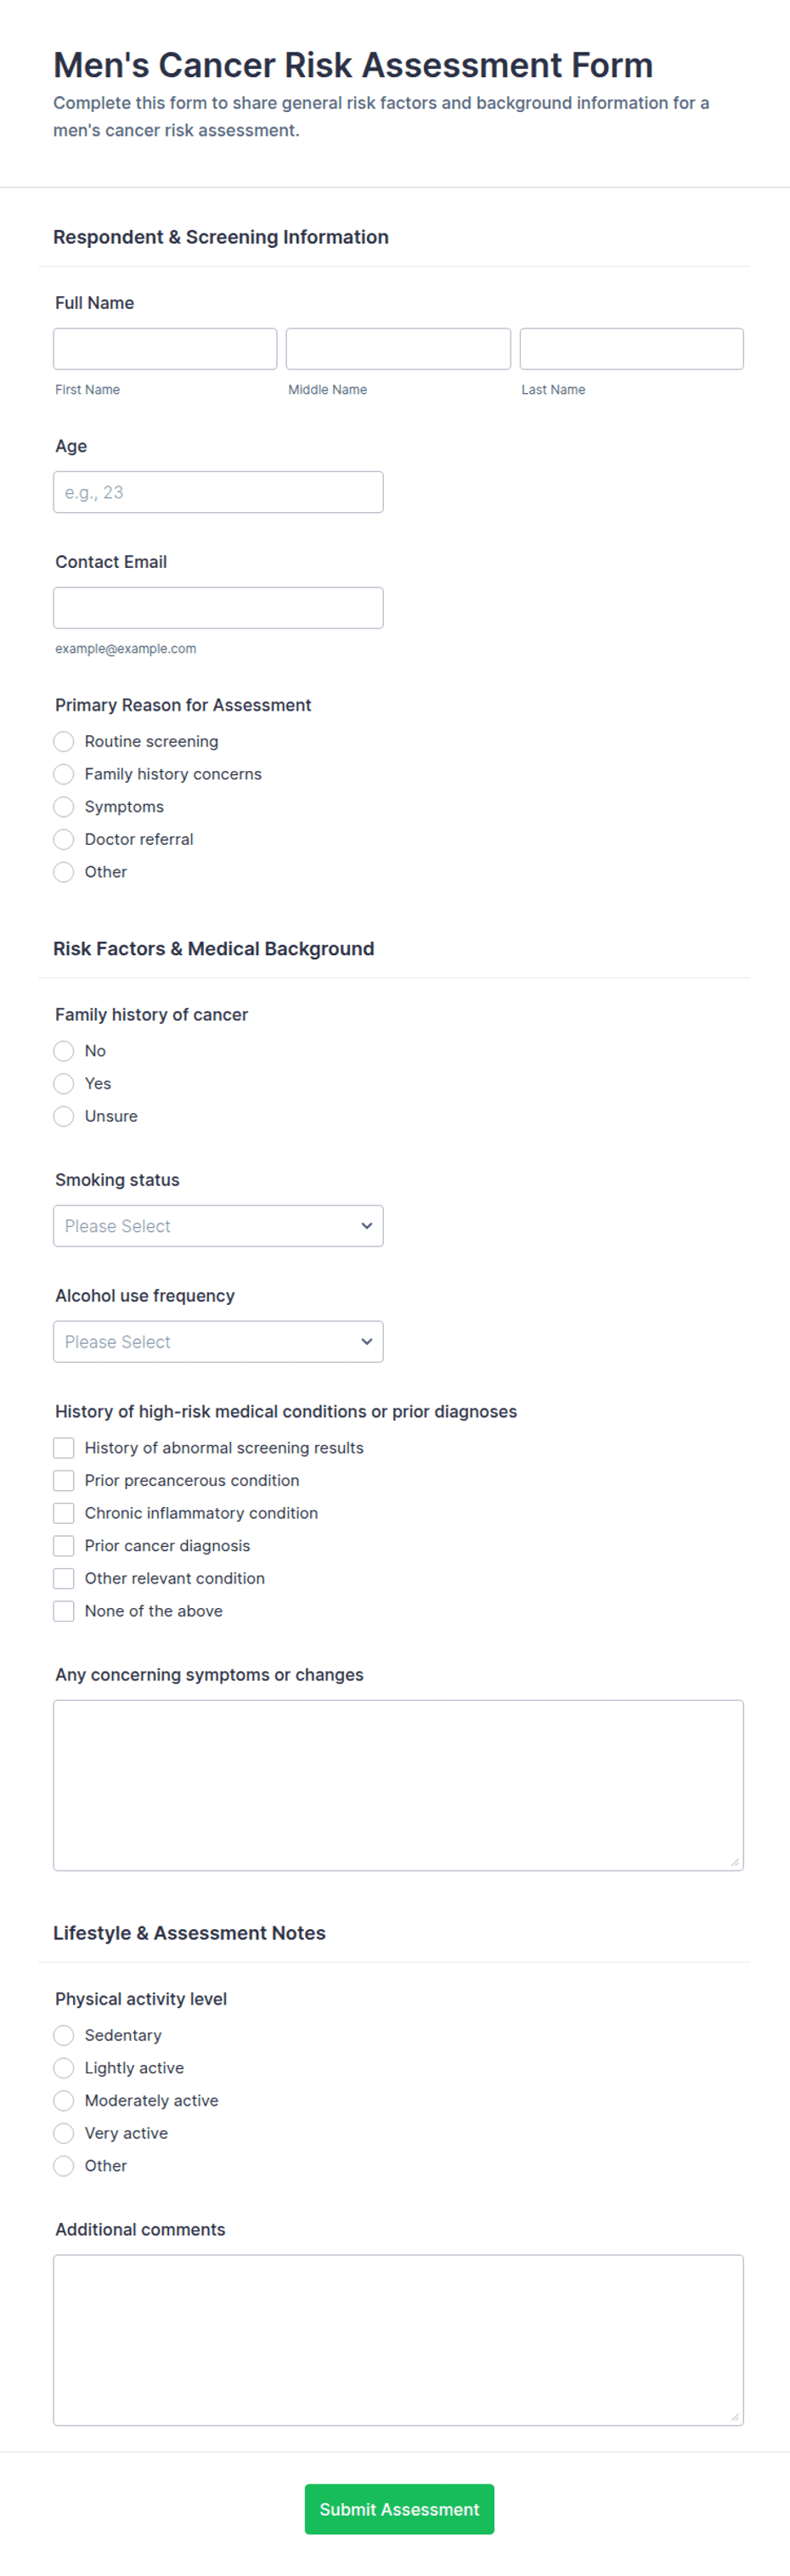Click the Submit Assessment button
This screenshot has width=790, height=2576.
tap(399, 2509)
